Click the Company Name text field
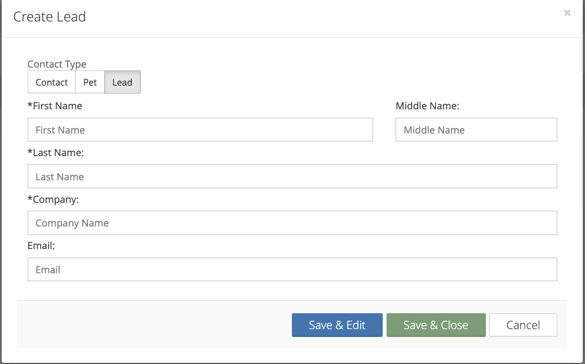Screen dimensions: 585x364 pos(292,223)
